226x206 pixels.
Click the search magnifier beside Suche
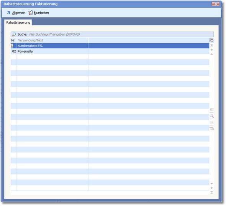[x=13, y=35]
